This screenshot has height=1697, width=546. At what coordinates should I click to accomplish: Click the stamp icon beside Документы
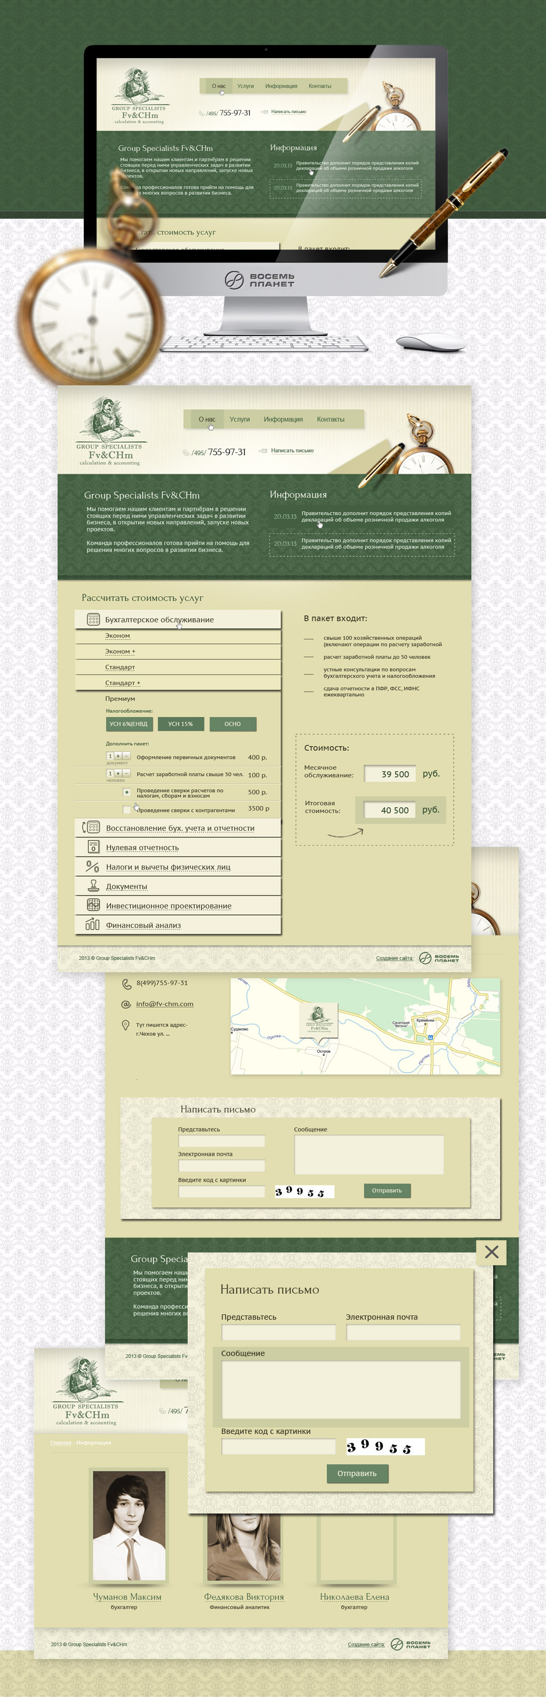point(93,886)
